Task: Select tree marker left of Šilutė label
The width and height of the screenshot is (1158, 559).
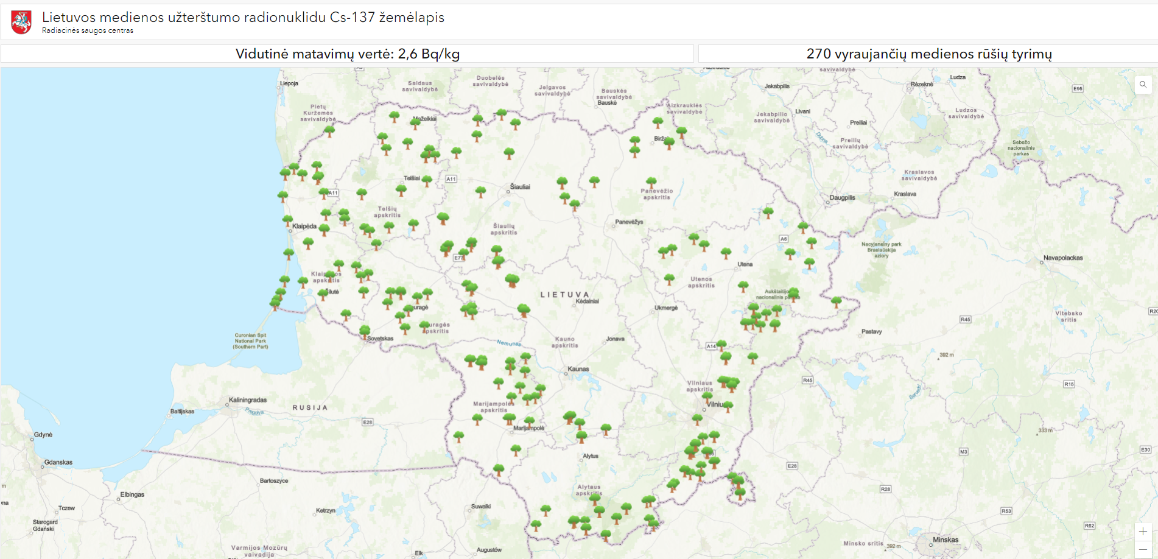Action: pos(323,294)
